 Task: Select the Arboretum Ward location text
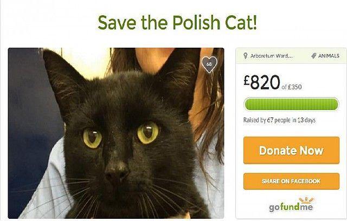click(272, 56)
